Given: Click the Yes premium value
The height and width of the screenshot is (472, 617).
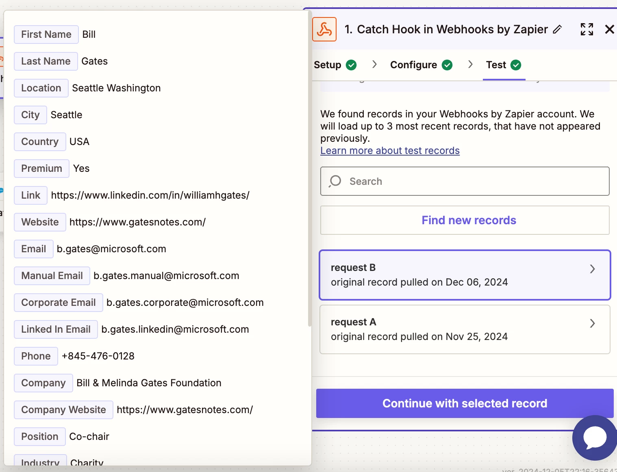Looking at the screenshot, I should tap(81, 169).
